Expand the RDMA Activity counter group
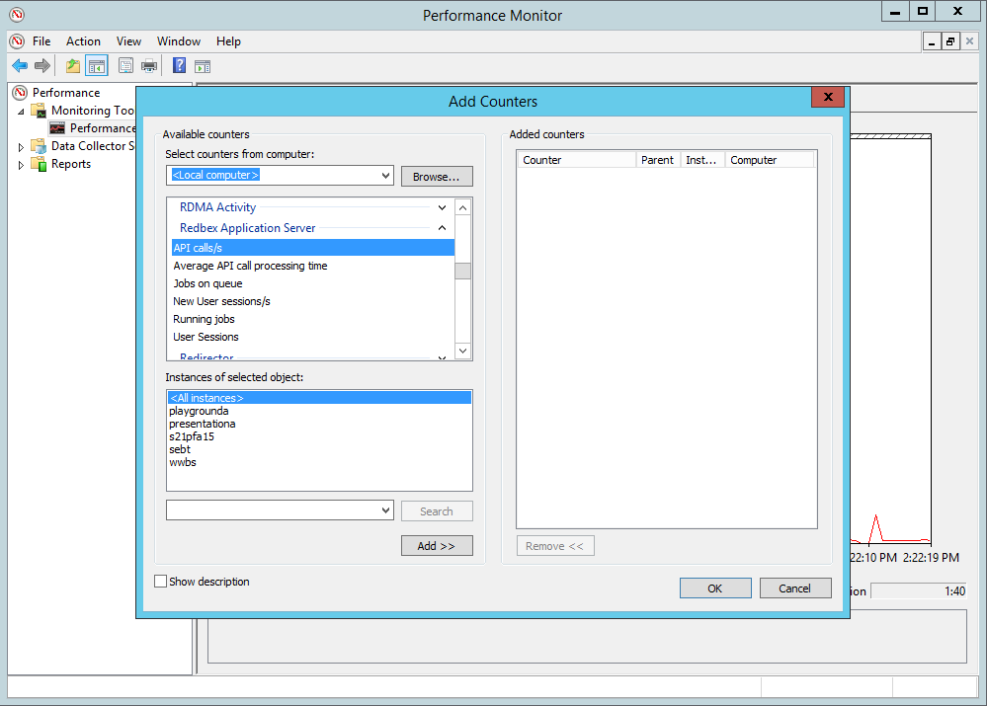987x706 pixels. [443, 207]
